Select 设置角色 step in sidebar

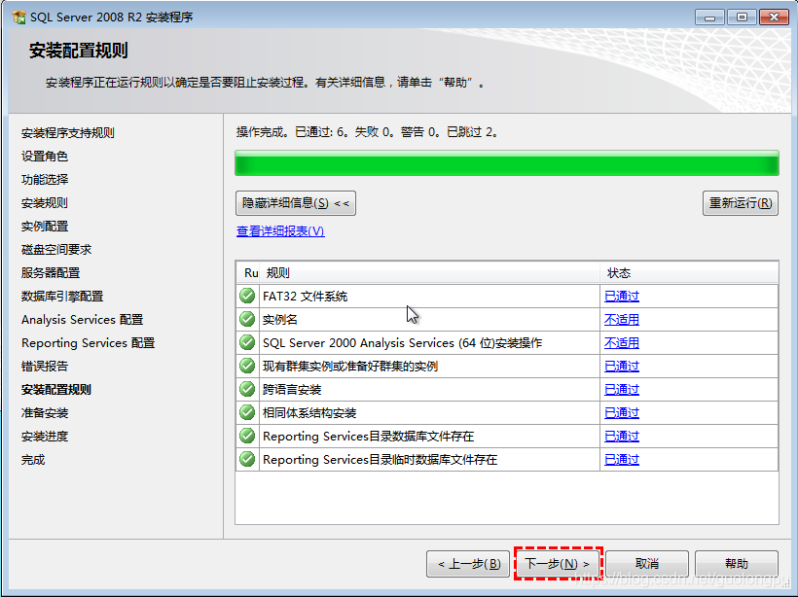coord(45,157)
